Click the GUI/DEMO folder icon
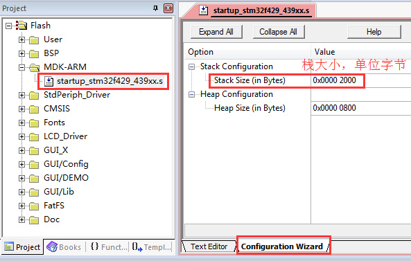 click(34, 179)
